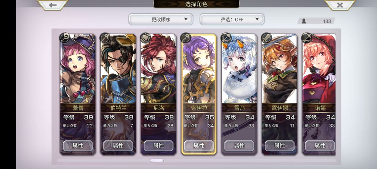Click the gauntlet class icon on 尼洛's card
This screenshot has width=377, height=169.
click(x=145, y=38)
